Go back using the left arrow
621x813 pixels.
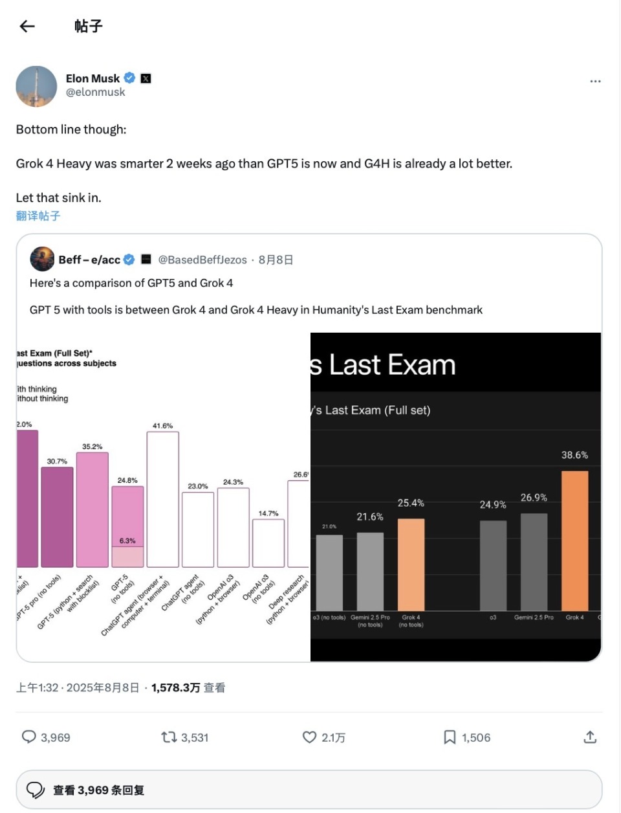pyautogui.click(x=27, y=26)
